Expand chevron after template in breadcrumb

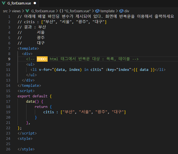coord(117,11)
